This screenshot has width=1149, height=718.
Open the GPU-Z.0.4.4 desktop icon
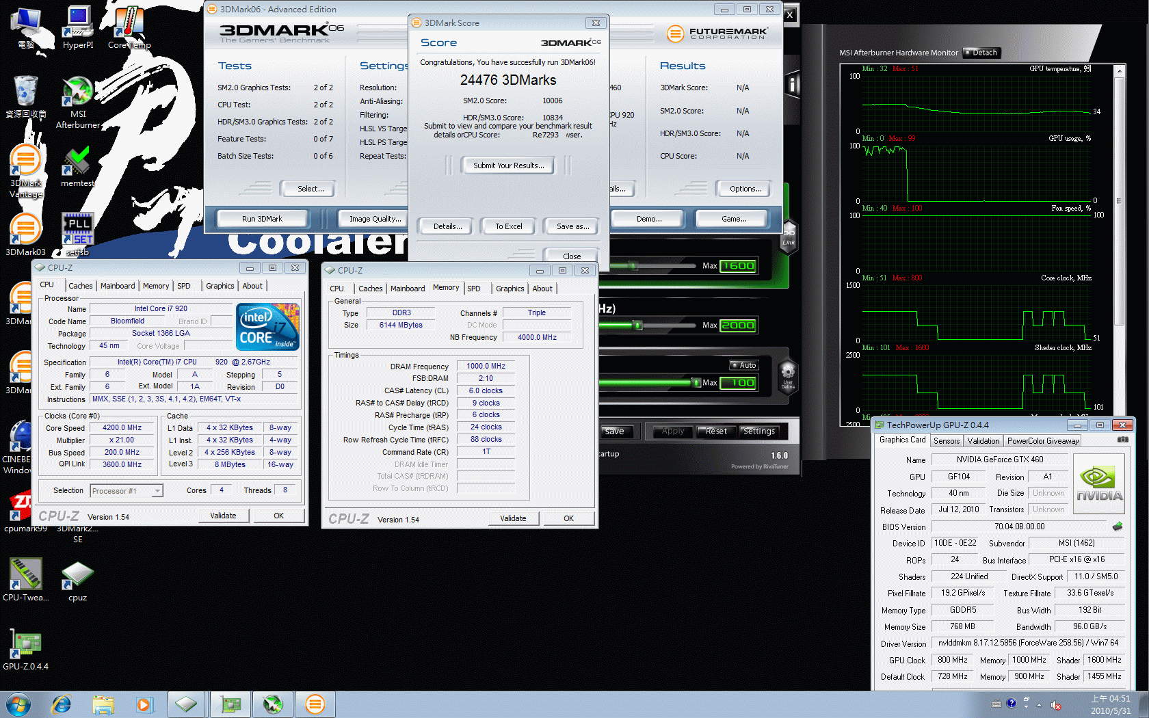point(26,650)
